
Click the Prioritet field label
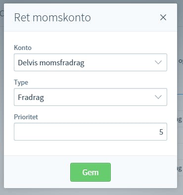(x=26, y=117)
